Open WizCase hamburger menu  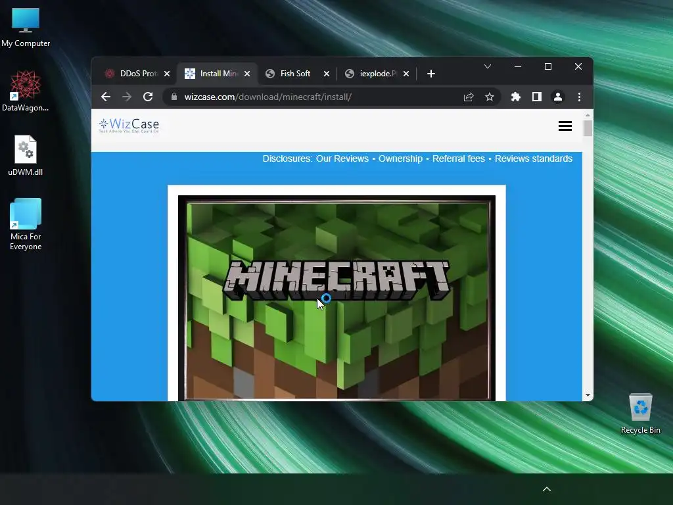(x=565, y=126)
